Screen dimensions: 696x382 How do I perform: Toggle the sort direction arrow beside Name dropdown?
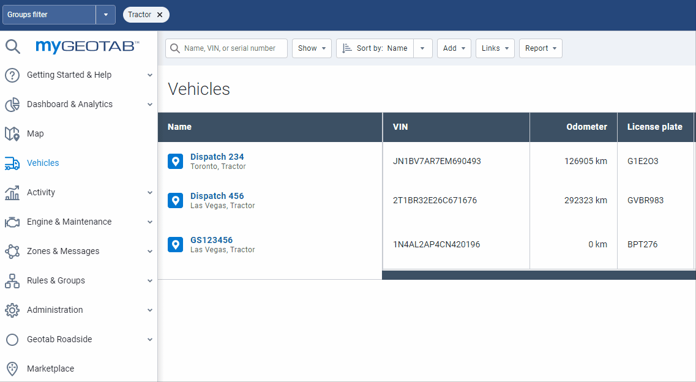(x=423, y=48)
